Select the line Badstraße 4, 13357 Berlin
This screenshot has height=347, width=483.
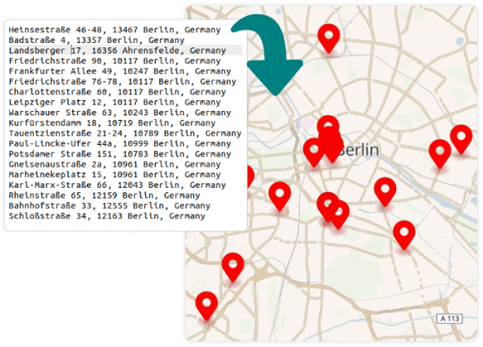click(x=97, y=40)
